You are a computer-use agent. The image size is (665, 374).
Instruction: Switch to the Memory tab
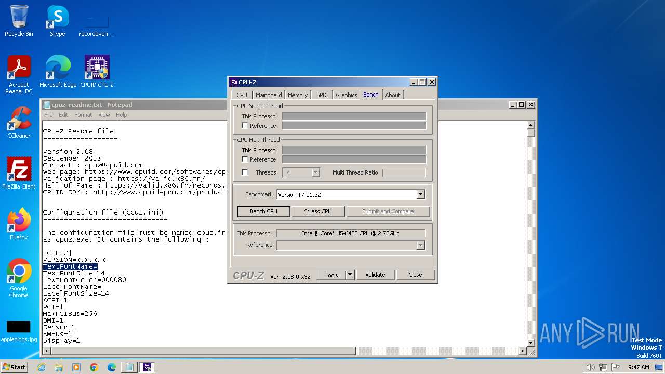coord(298,95)
